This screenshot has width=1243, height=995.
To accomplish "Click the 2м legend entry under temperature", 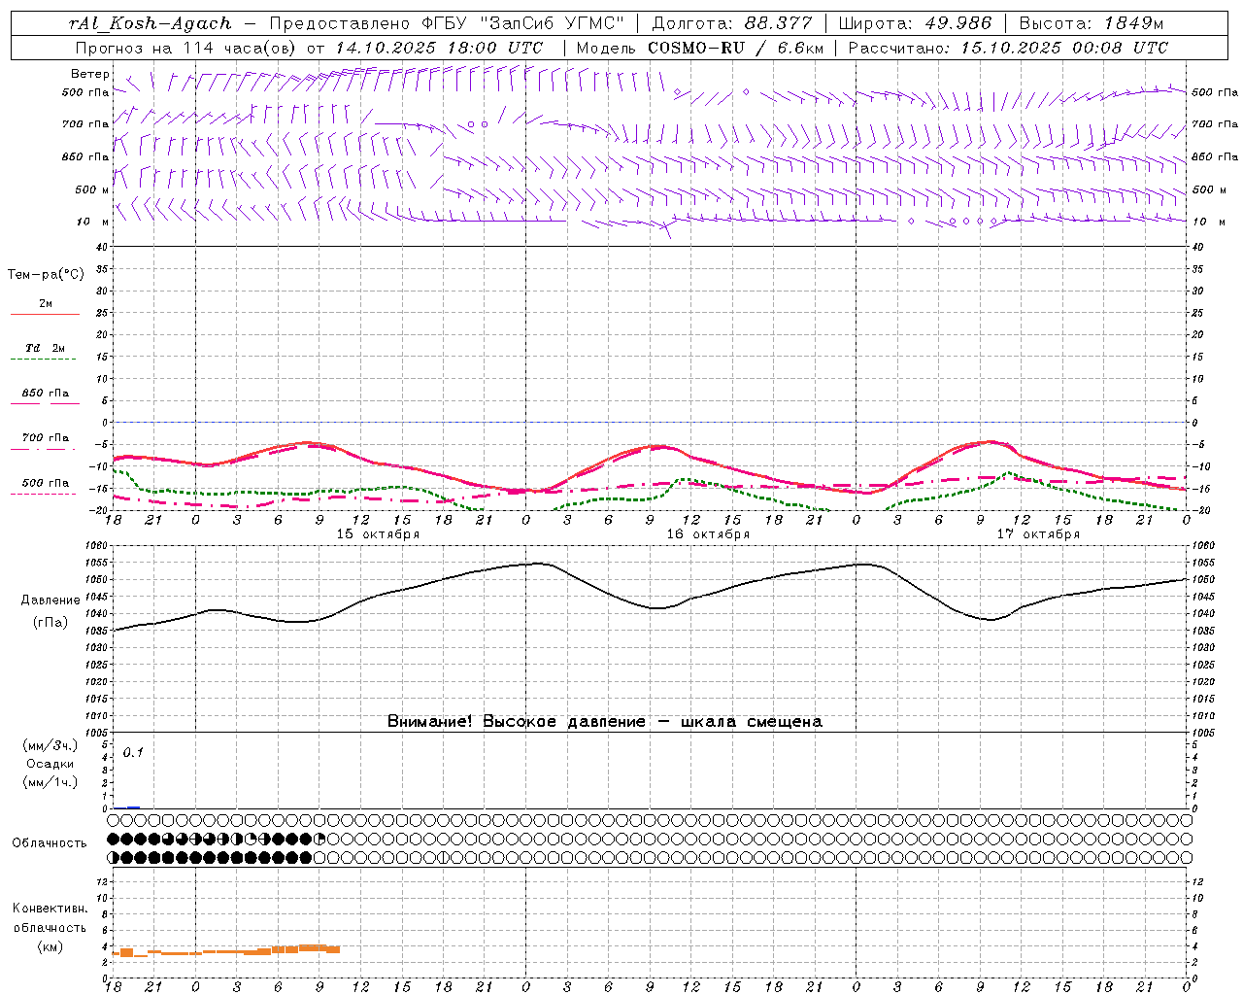I will (x=46, y=304).
